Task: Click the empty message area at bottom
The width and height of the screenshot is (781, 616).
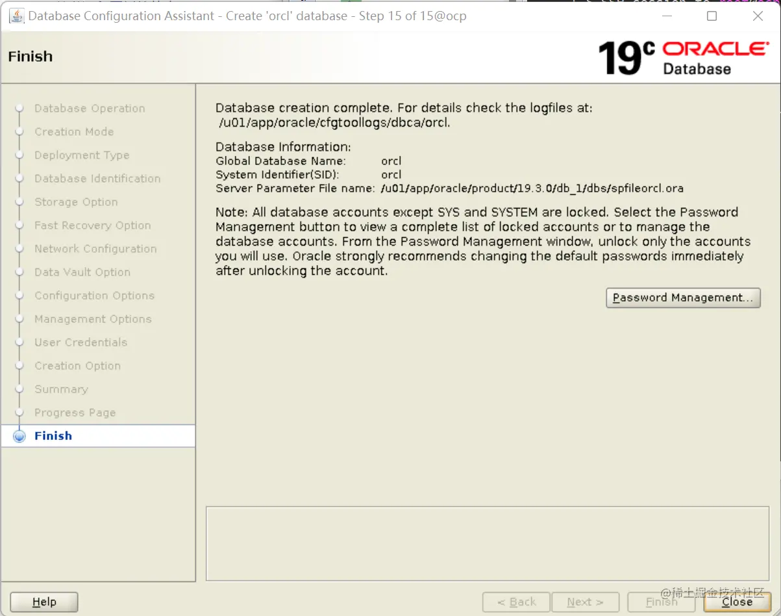Action: click(488, 543)
